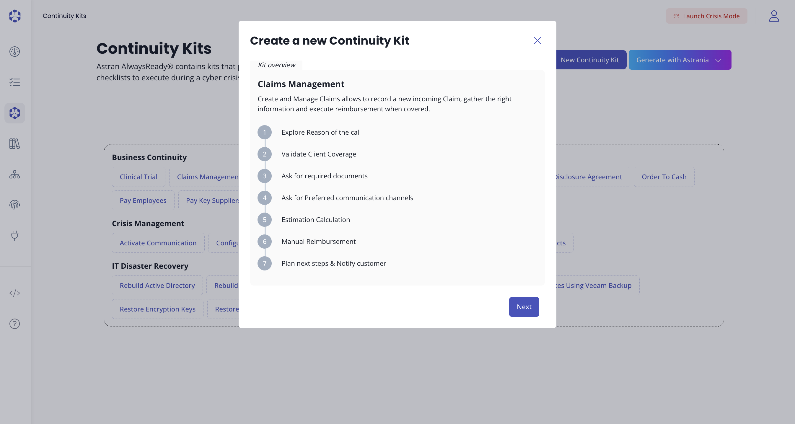Open the dashboard gauge icon in the sidebar
Image resolution: width=795 pixels, height=424 pixels.
tap(14, 52)
